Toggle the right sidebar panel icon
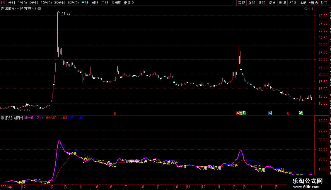The height and width of the screenshot is (190, 331). coord(311,9)
